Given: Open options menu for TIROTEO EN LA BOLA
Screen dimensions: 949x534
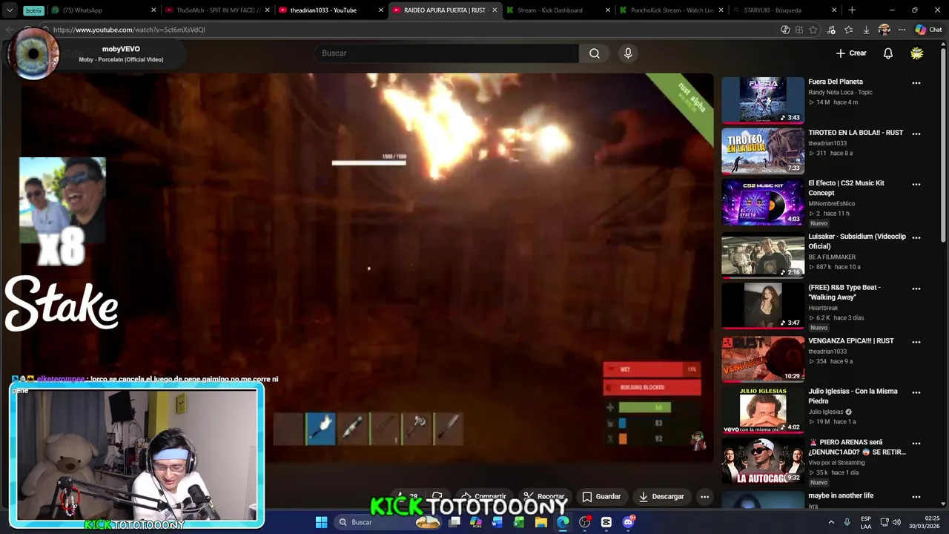Looking at the screenshot, I should 916,134.
